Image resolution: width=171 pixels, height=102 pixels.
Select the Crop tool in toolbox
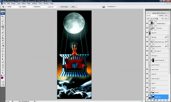pyautogui.click(x=3, y=27)
